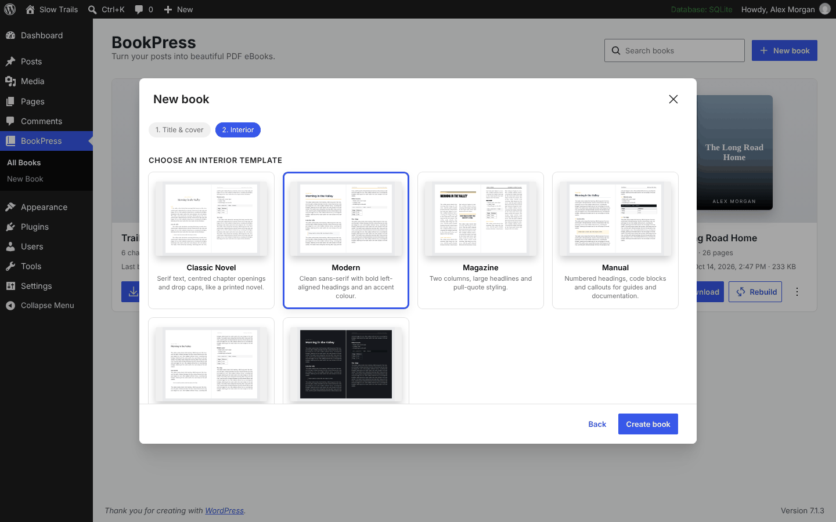Open Appearance settings menu

pyautogui.click(x=46, y=207)
